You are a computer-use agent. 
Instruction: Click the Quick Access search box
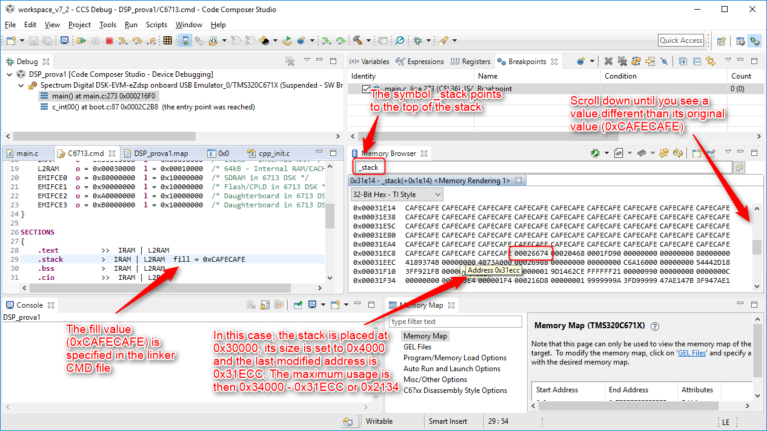pyautogui.click(x=681, y=41)
